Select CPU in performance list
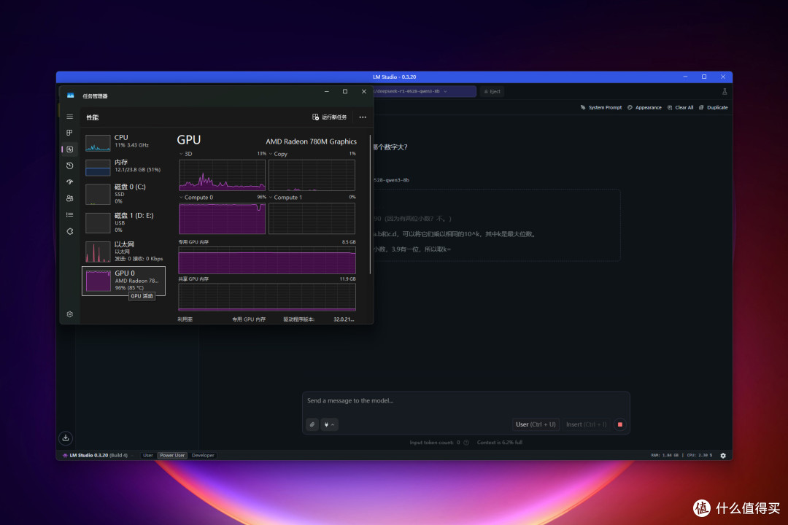 (x=123, y=143)
